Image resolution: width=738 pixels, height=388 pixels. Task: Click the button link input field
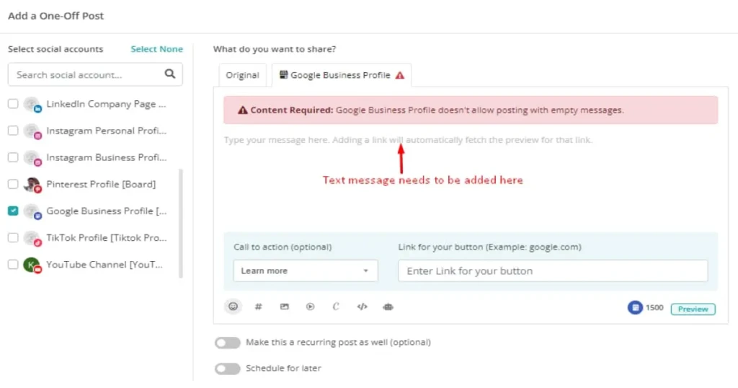tap(552, 271)
